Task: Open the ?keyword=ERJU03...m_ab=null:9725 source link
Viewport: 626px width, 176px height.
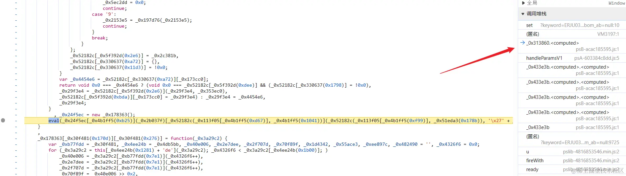Action: pyautogui.click(x=580, y=143)
